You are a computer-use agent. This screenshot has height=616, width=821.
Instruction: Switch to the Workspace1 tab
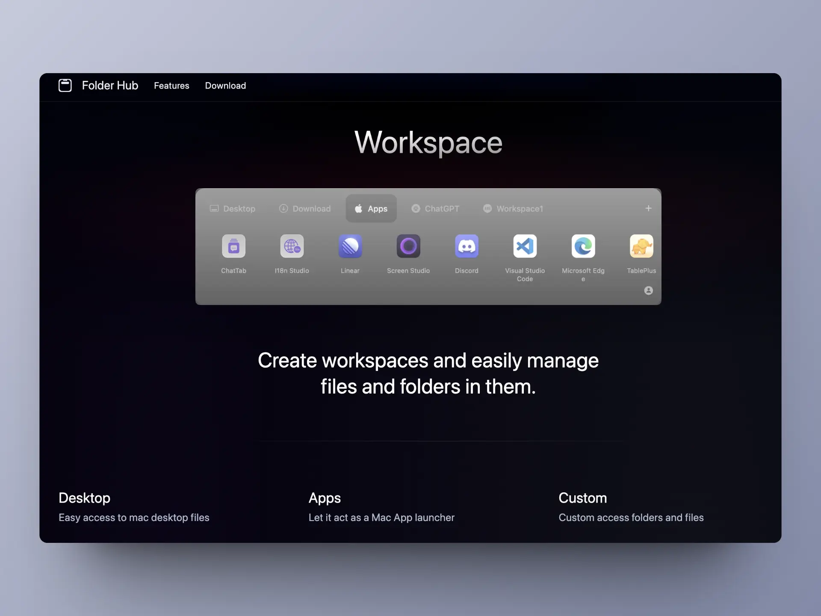(513, 209)
